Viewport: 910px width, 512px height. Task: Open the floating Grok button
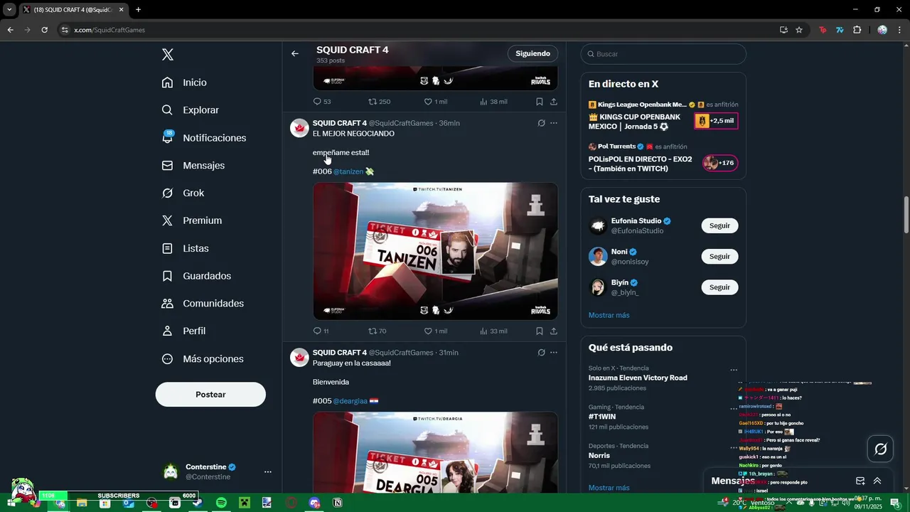click(881, 449)
